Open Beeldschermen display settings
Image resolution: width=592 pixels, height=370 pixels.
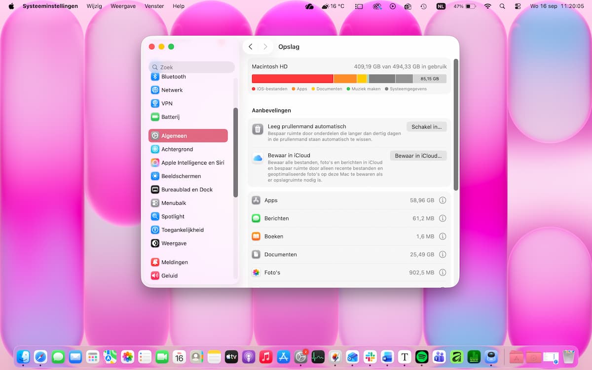point(188,176)
